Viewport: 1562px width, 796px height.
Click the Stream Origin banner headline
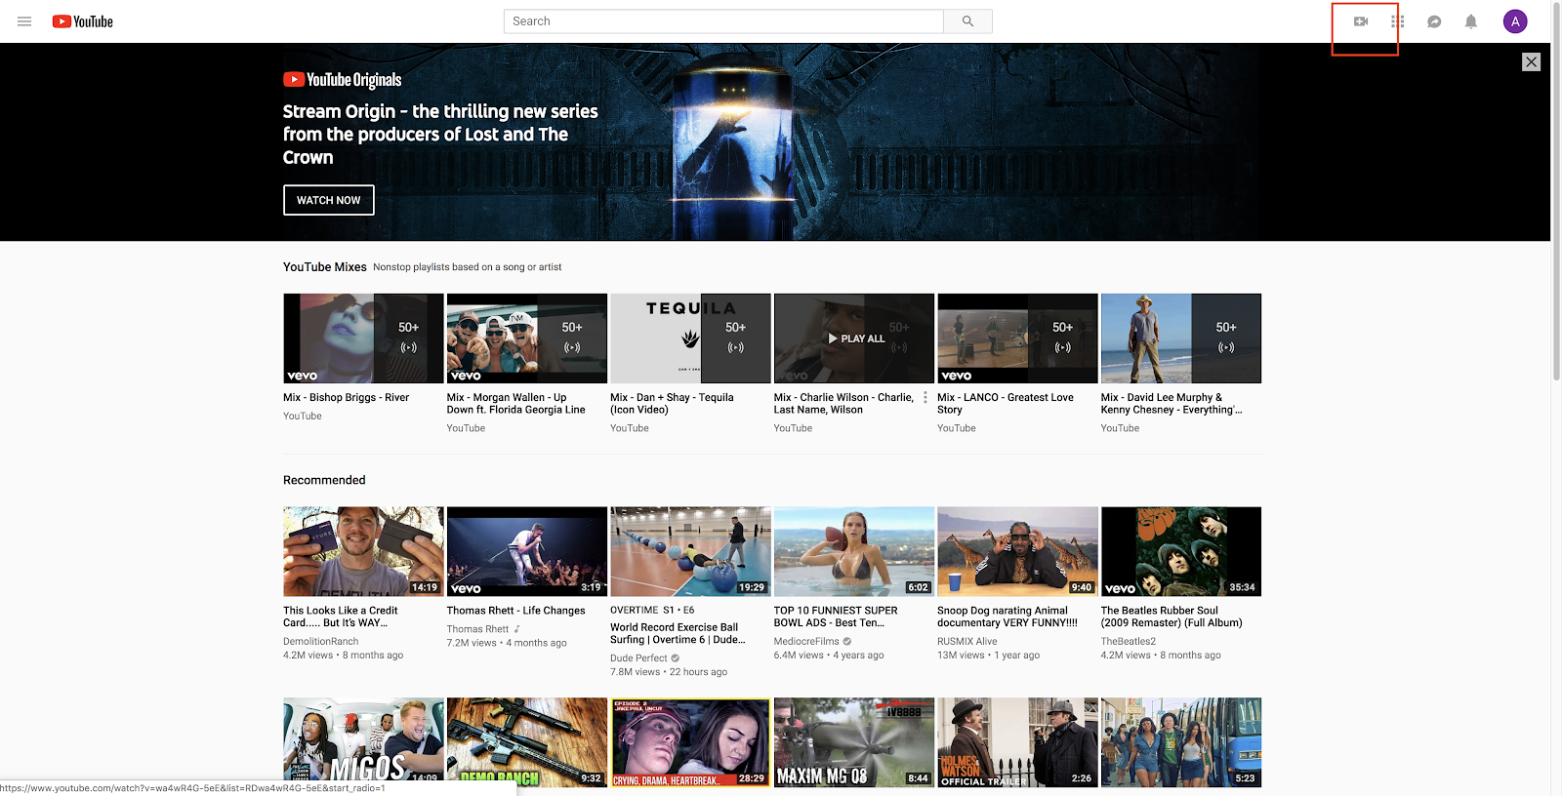440,135
